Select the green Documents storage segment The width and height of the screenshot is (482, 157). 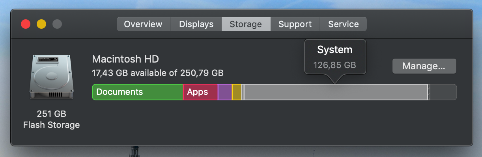tap(138, 92)
